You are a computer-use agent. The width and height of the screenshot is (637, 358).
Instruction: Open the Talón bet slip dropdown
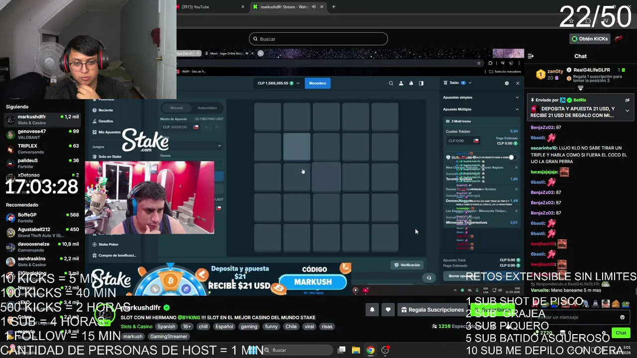tap(458, 83)
